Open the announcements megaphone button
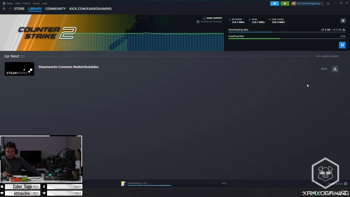Screen dimensions: 350x197 tap(275, 3)
